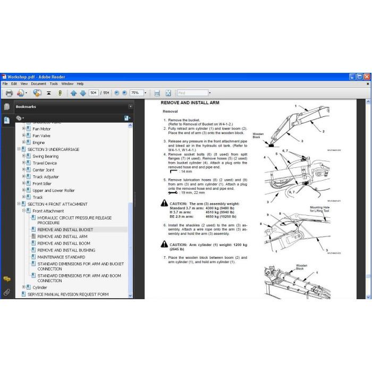
Task: Click the zoom in button
Action: click(124, 93)
